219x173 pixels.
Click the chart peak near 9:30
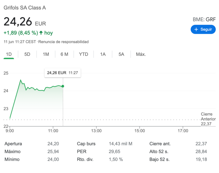(21, 80)
